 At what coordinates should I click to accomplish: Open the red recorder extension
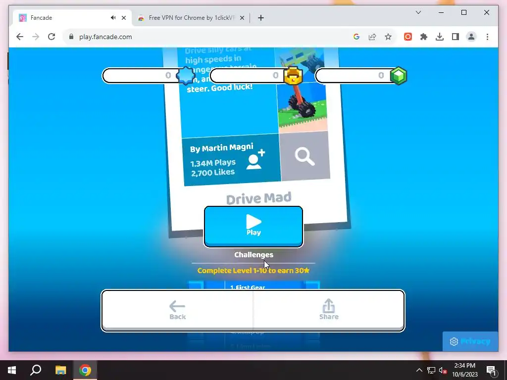click(408, 37)
